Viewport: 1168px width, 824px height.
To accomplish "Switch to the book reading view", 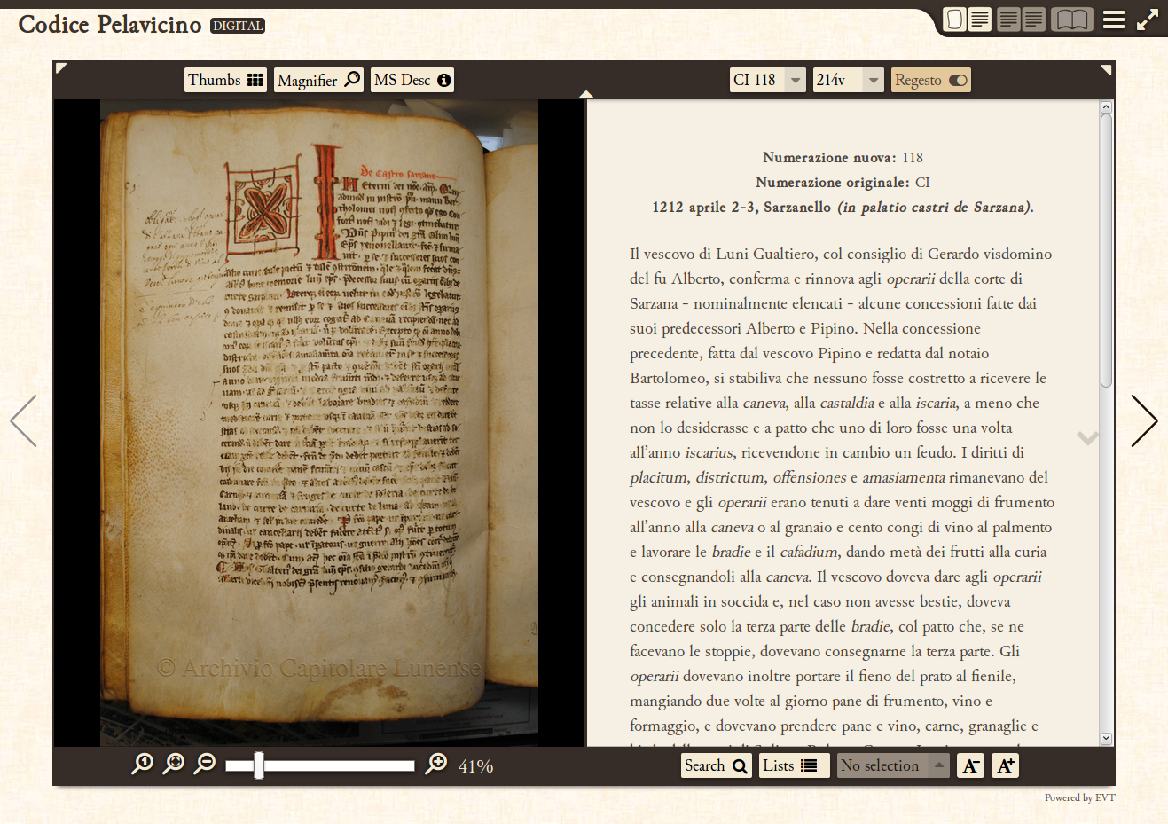I will click(x=1072, y=19).
